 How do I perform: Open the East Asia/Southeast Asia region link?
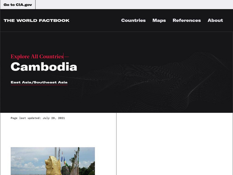[x=39, y=83]
